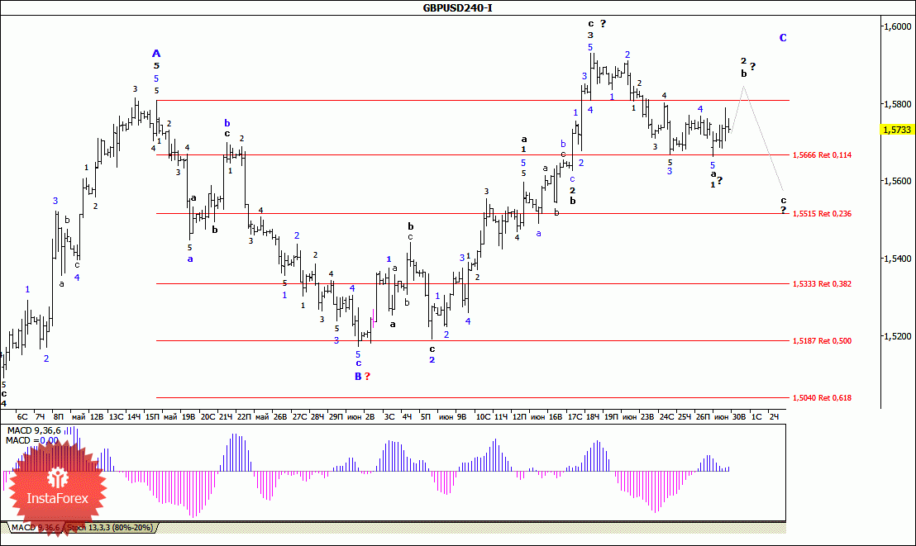Select the MACD 9,36,6 bottom tab
Screen dimensions: 916x546
pyautogui.click(x=35, y=527)
